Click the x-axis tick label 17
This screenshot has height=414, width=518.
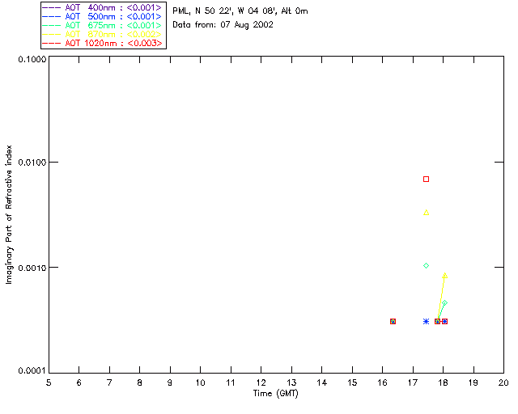click(x=413, y=382)
